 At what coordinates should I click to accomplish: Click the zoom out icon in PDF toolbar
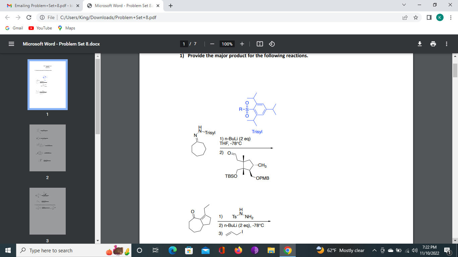pos(211,44)
